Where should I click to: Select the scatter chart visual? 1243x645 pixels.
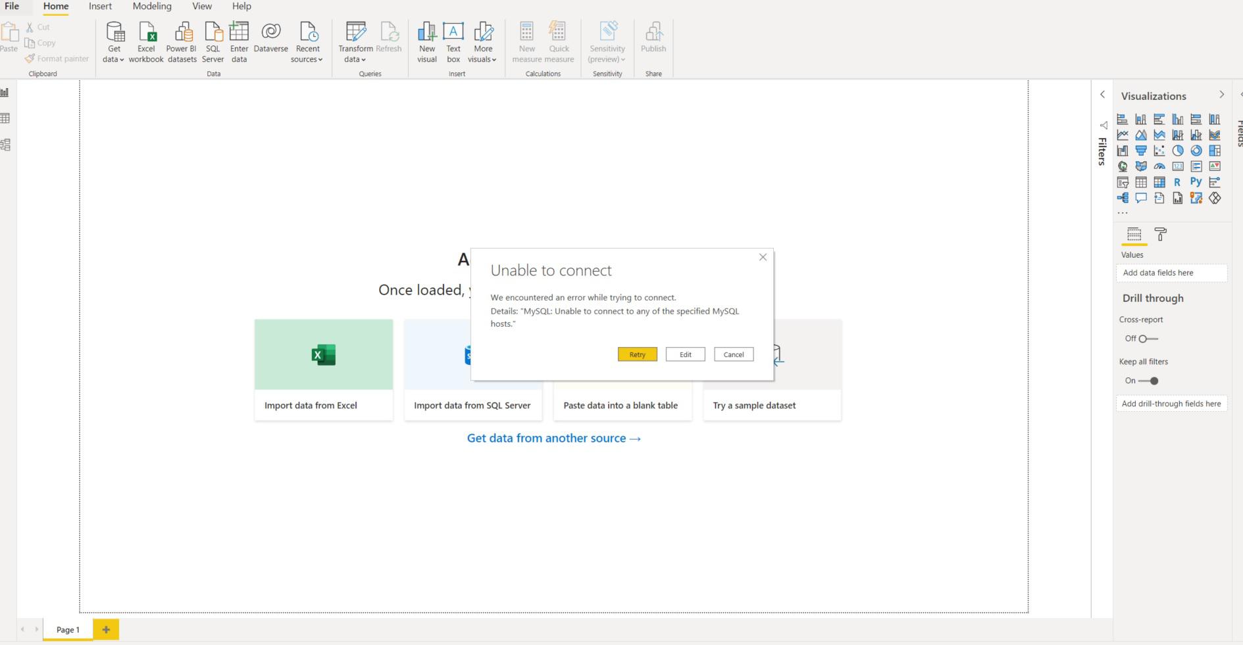[1159, 151]
